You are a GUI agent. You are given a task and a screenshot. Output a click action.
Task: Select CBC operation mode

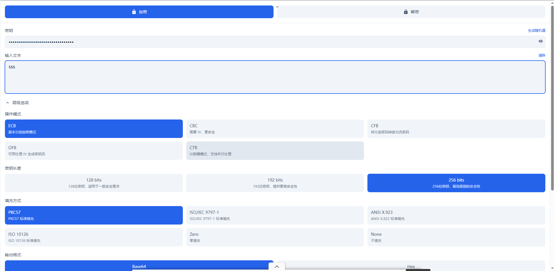click(x=275, y=129)
